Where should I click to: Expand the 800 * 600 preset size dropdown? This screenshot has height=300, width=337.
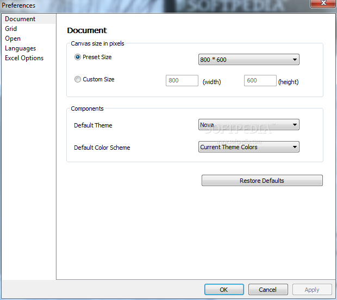coord(248,59)
